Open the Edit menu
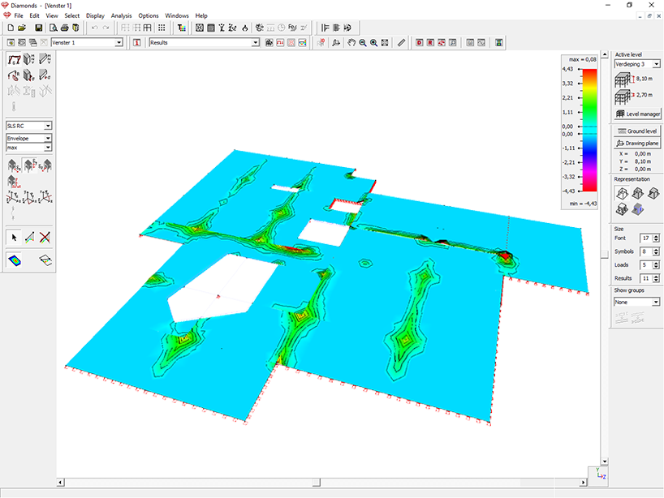The image size is (664, 498). coord(34,15)
